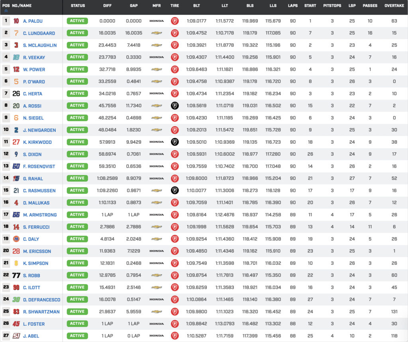Click car number 10 icon for A. Palou
The height and width of the screenshot is (342, 408).
(16, 21)
